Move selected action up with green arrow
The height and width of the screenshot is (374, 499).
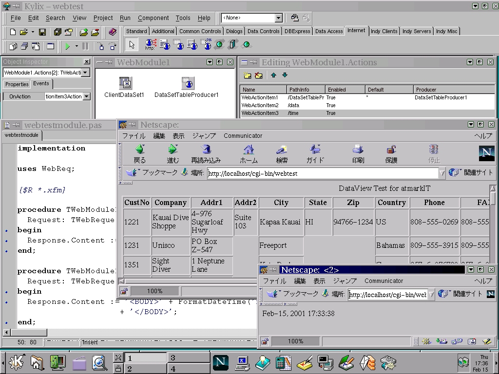point(273,75)
